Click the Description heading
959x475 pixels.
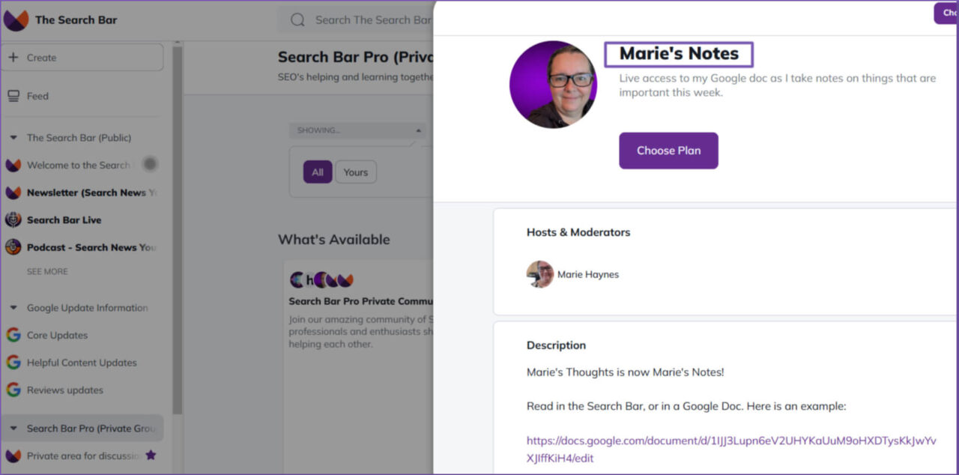coord(556,345)
